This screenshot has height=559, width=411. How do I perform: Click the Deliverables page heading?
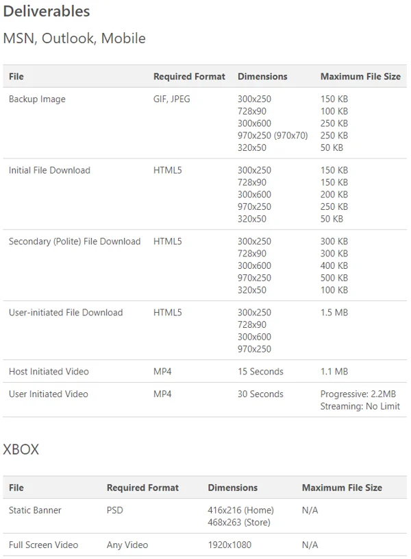click(47, 12)
